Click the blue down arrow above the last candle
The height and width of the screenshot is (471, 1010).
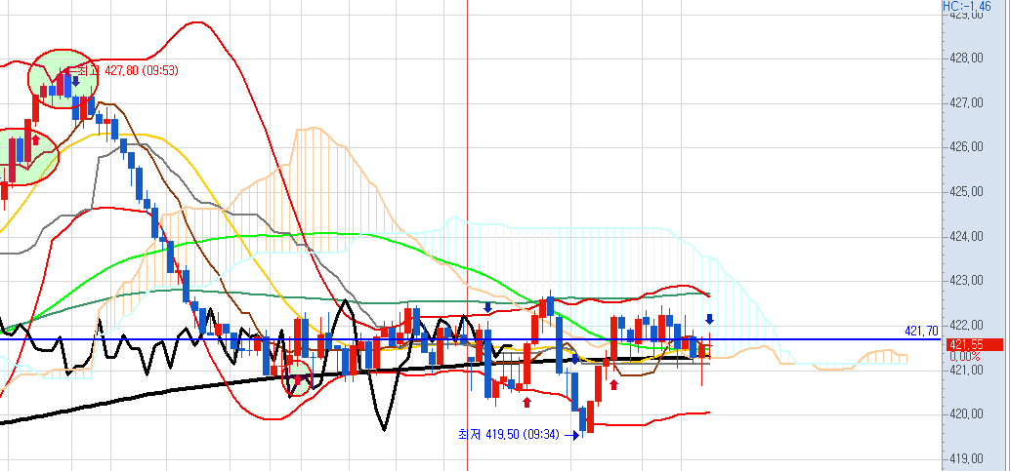[x=710, y=318]
